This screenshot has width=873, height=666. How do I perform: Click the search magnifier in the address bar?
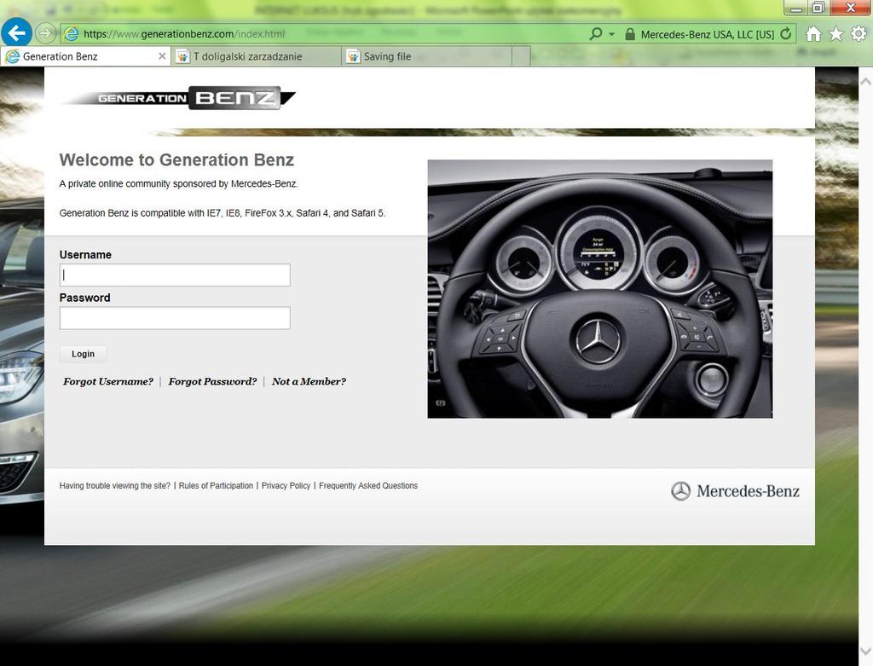(x=595, y=34)
